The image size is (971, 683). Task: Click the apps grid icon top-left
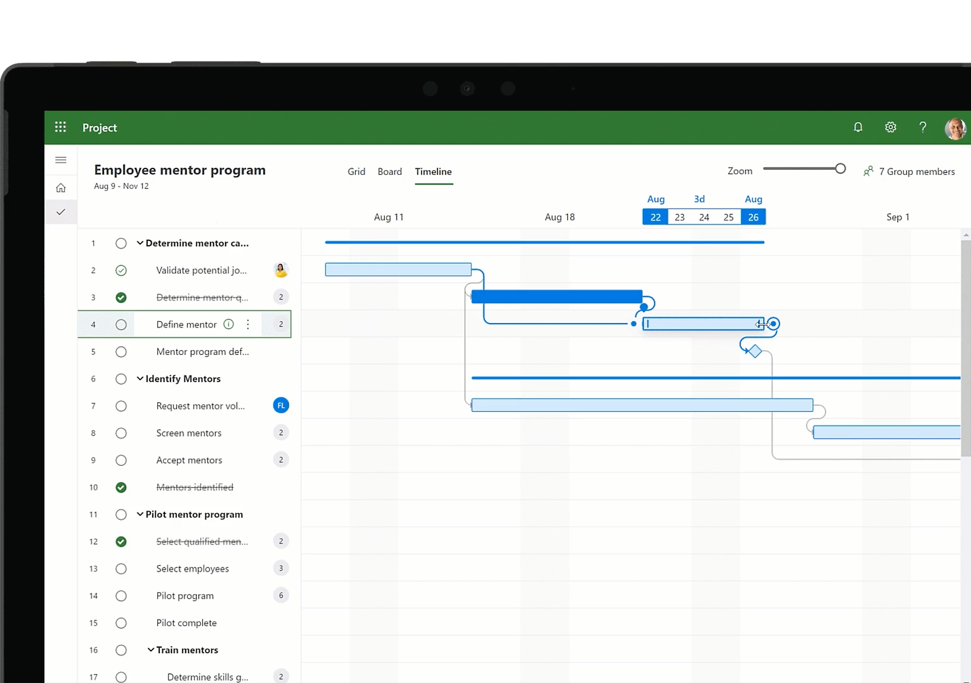coord(61,126)
